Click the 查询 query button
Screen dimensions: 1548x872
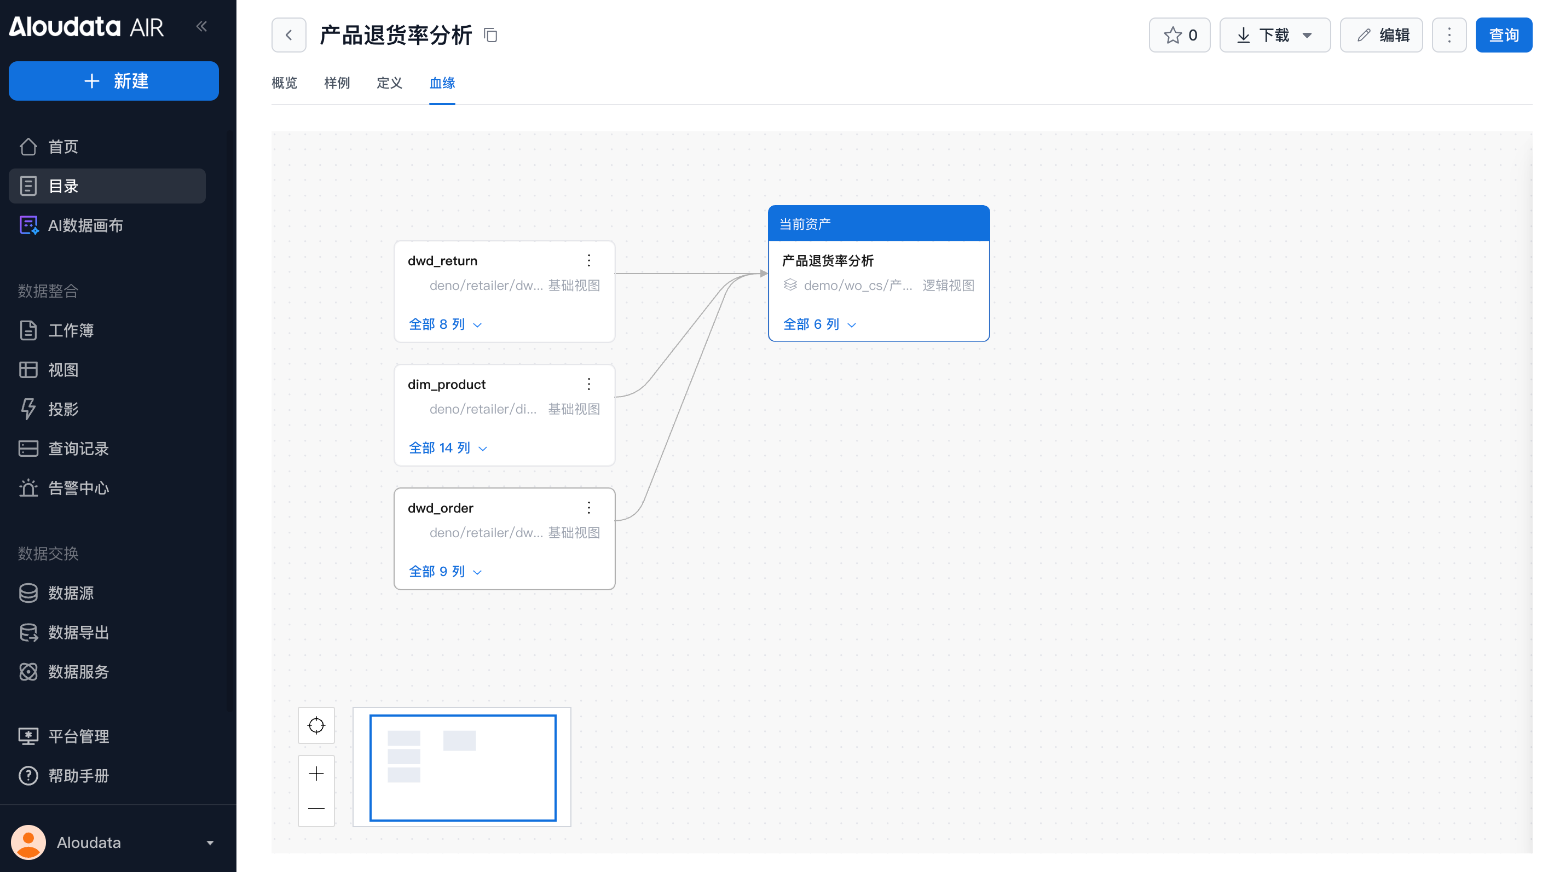[1503, 36]
